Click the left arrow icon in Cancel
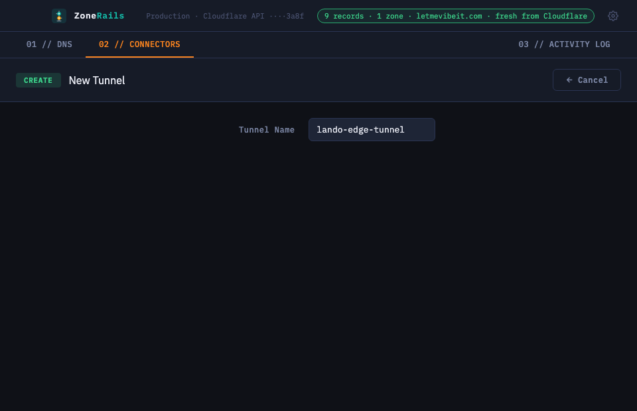Screen dimensions: 637x411 coord(569,80)
